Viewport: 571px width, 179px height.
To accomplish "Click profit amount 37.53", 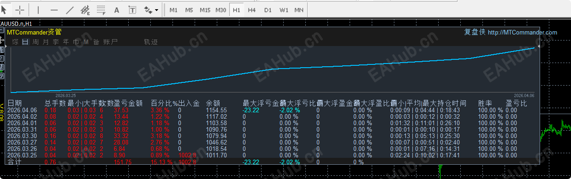I will (121, 110).
